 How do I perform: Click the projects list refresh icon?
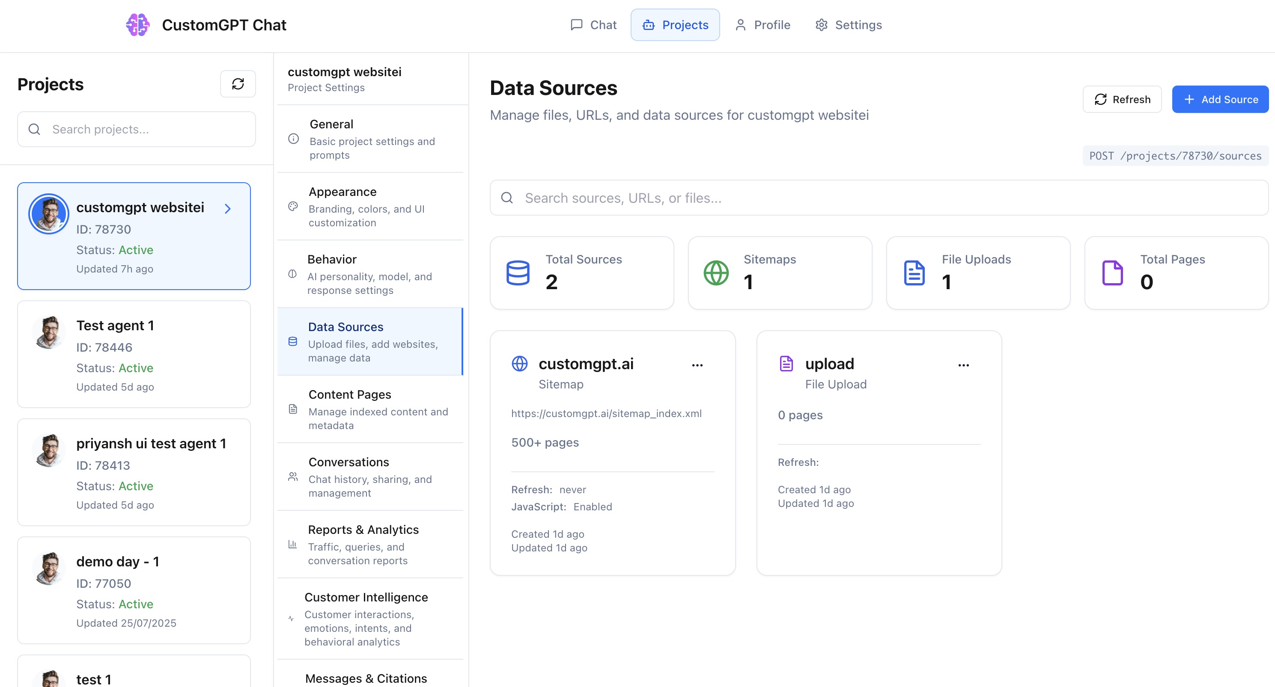click(238, 84)
